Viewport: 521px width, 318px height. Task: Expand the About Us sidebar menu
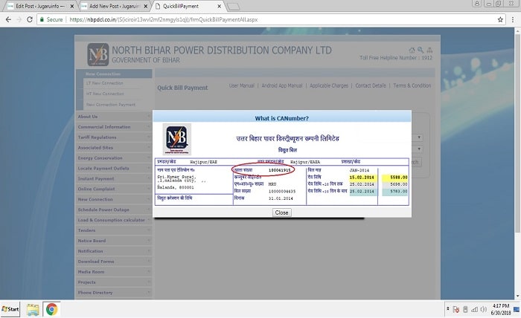point(114,117)
